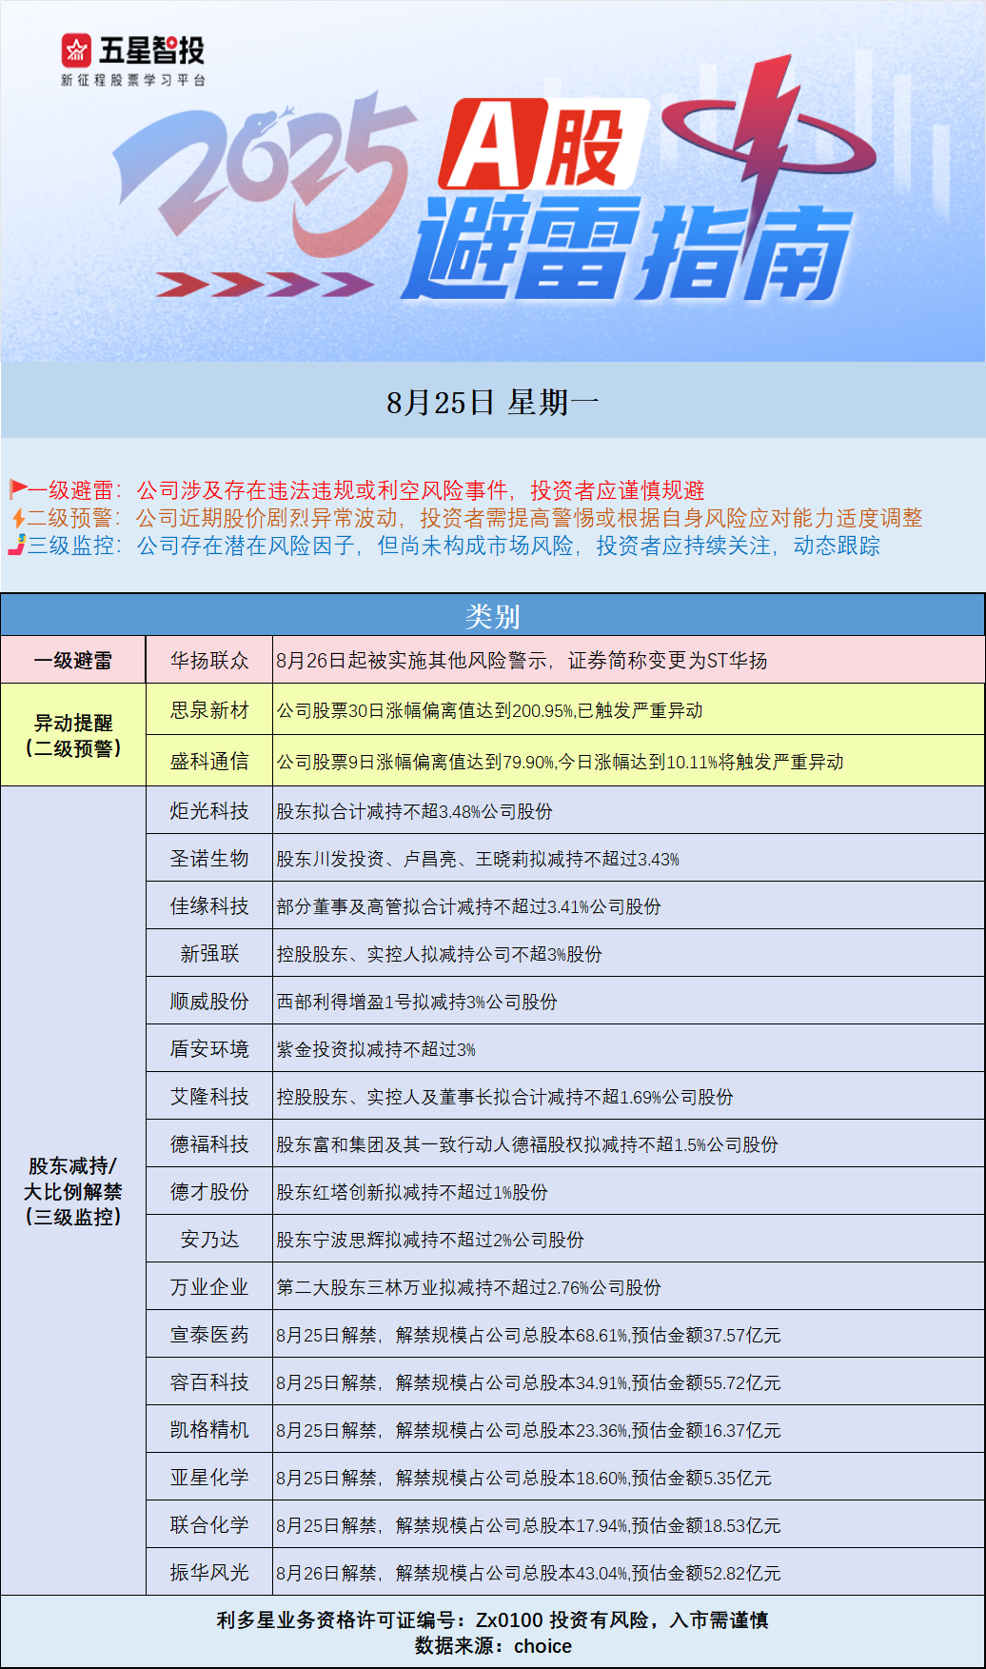Select the 异动提醒(二级预警) category cell
The width and height of the screenshot is (986, 1669).
[73, 735]
